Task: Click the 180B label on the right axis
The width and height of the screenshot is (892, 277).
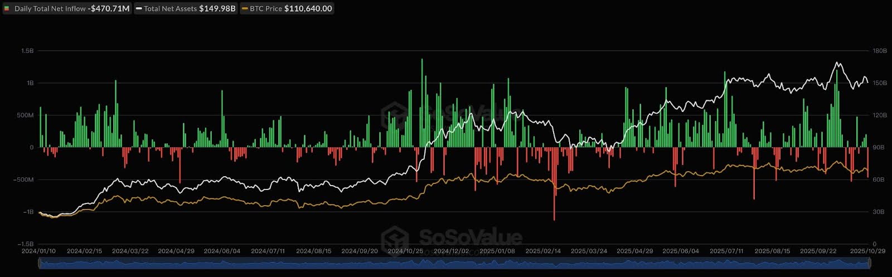Action: [880, 51]
